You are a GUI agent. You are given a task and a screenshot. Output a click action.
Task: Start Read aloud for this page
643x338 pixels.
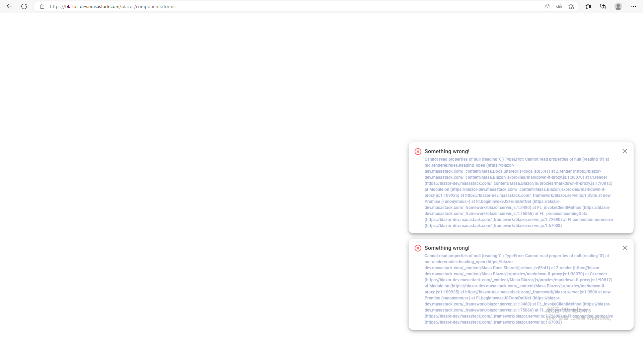(x=547, y=6)
